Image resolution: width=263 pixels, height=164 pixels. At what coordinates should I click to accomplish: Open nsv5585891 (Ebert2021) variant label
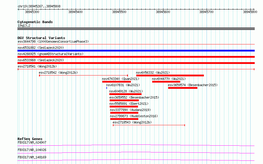pos(129,104)
